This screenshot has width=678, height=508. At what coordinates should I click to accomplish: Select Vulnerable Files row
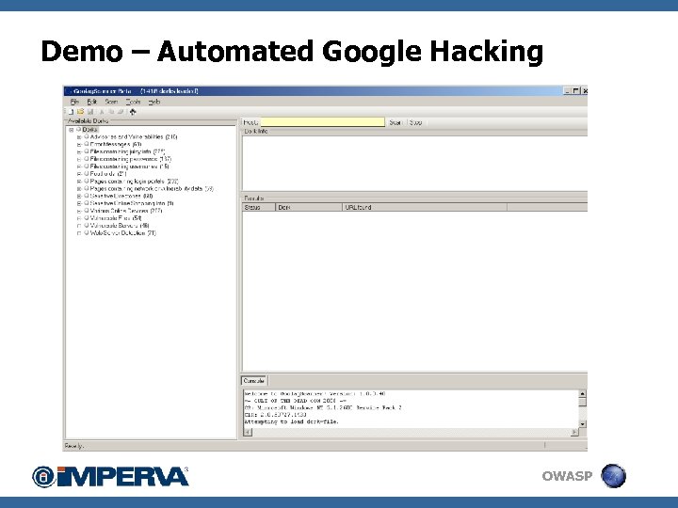coord(116,218)
